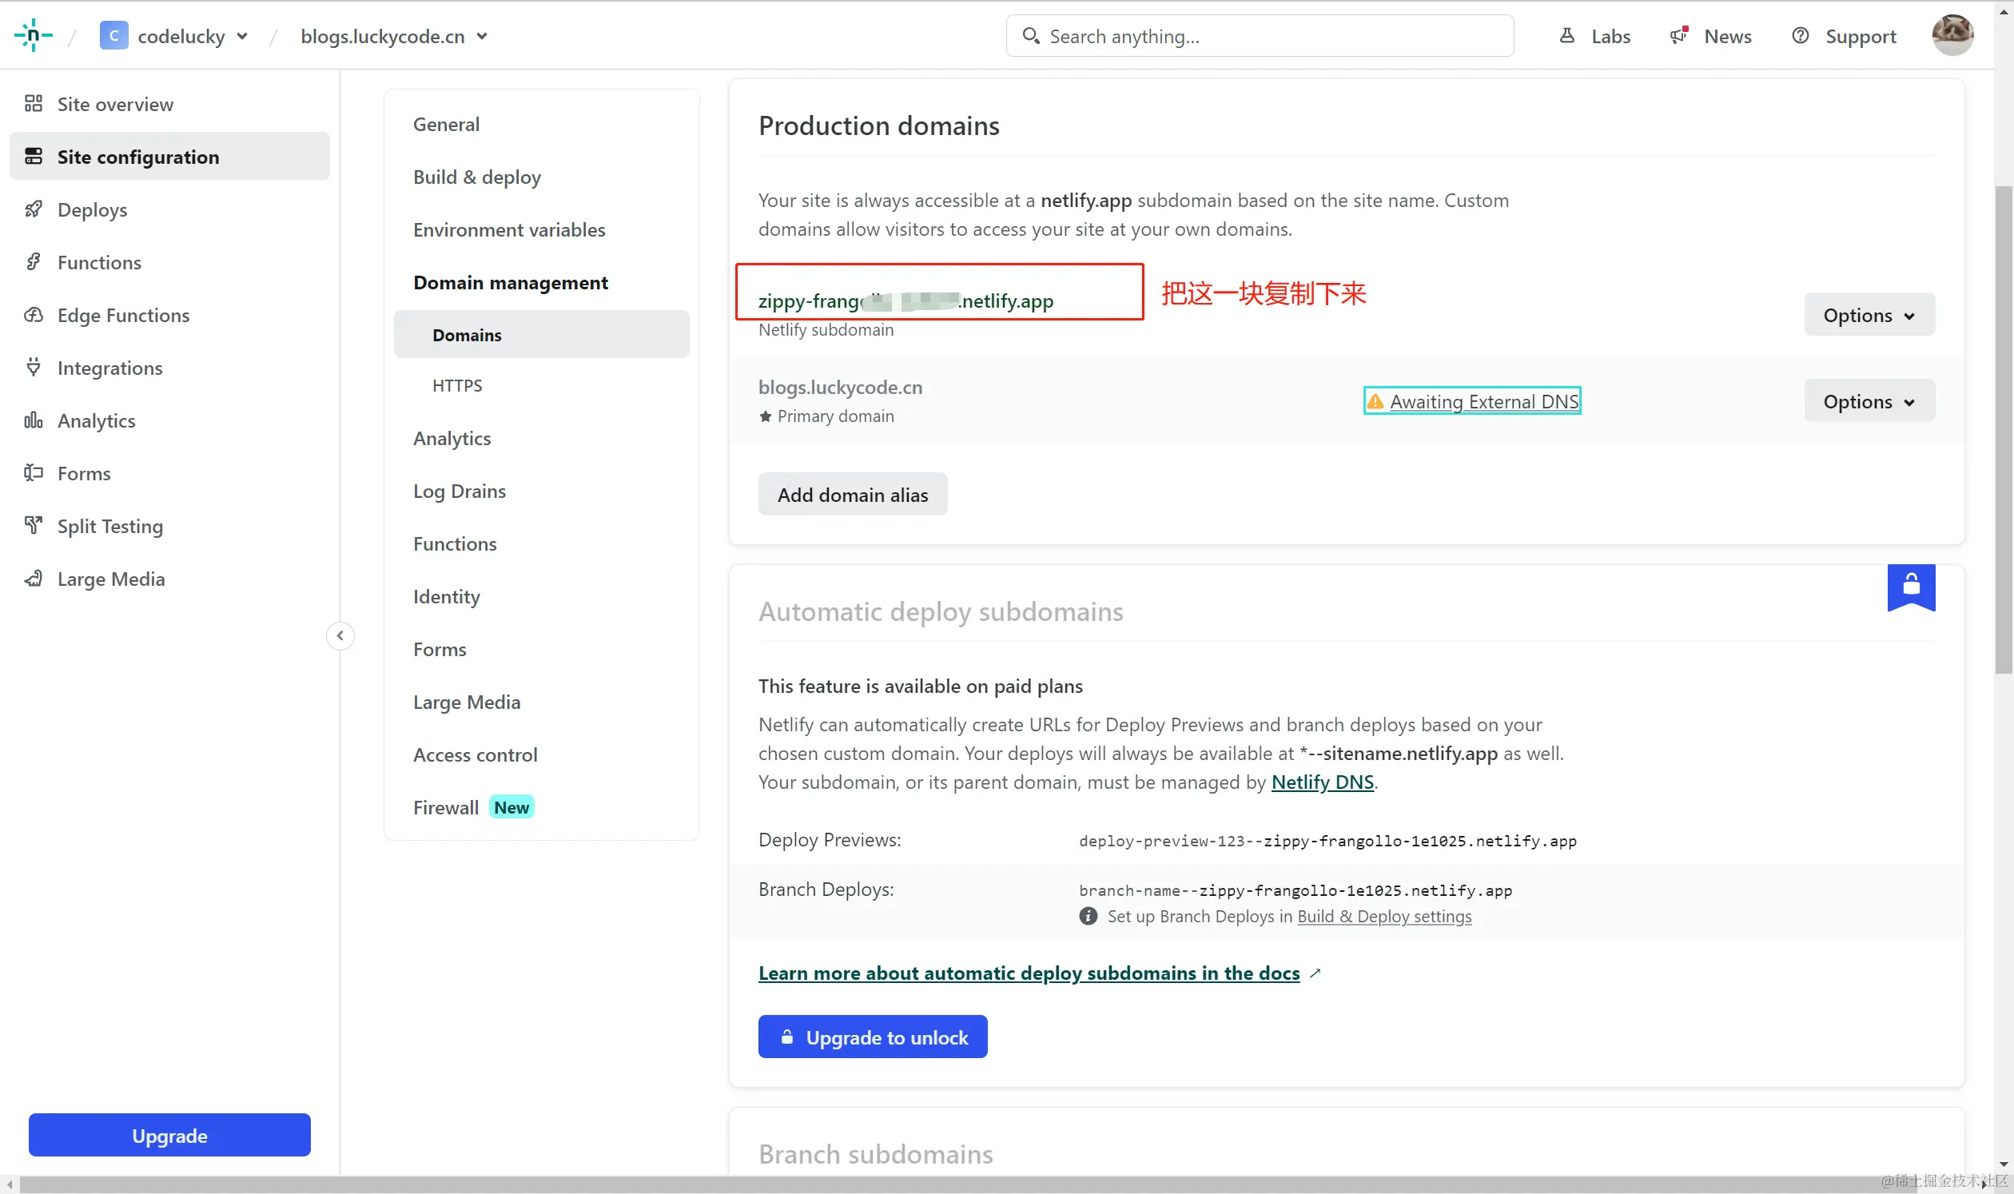Click the Add domain alias button

point(852,494)
